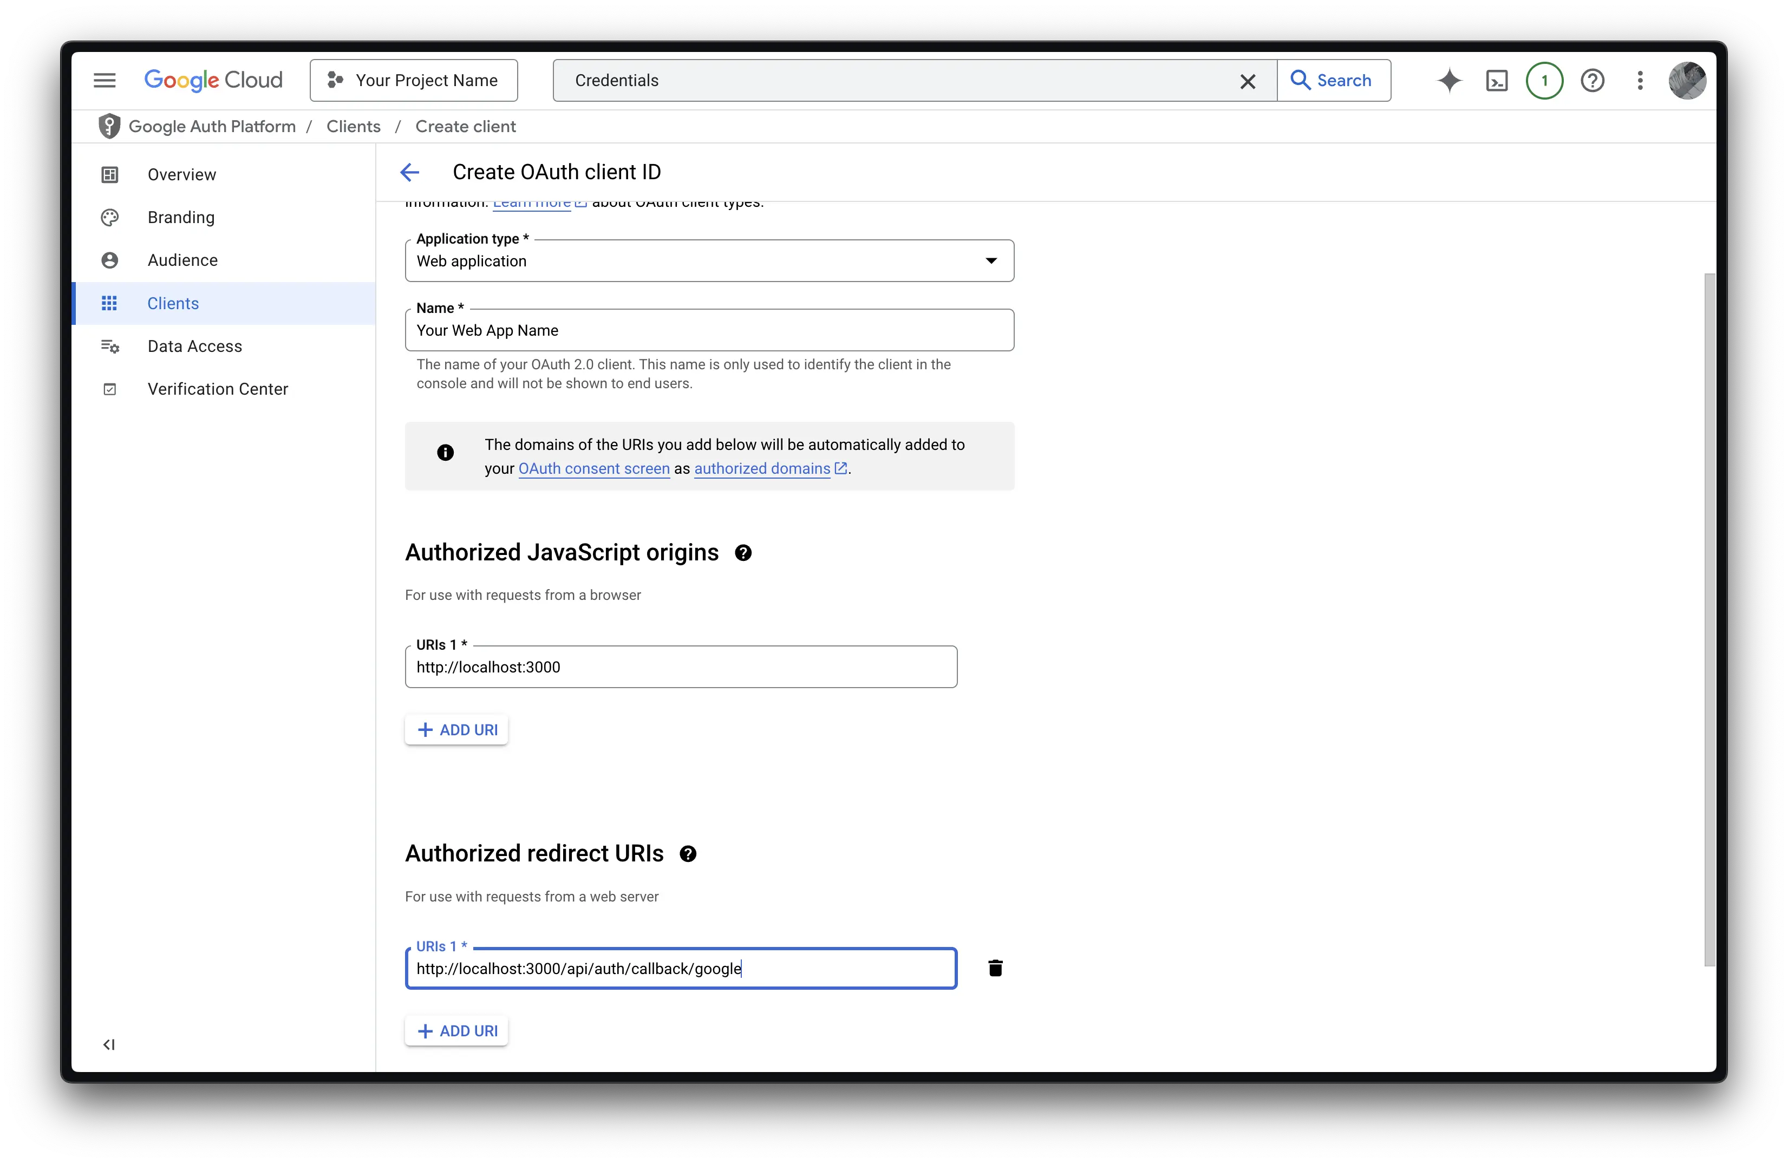Collapse the sidebar with the bottom arrow
This screenshot has height=1163, width=1788.
(x=109, y=1044)
